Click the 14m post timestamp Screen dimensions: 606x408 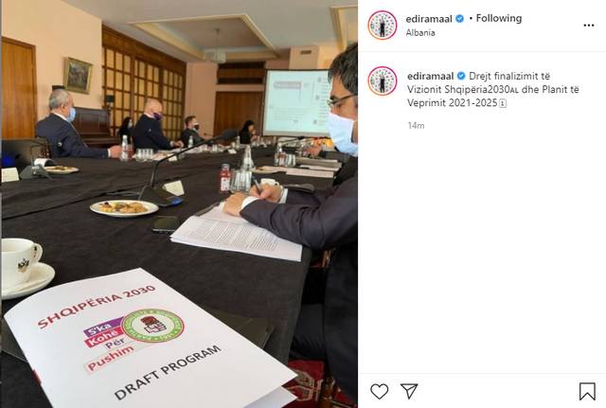(x=416, y=126)
